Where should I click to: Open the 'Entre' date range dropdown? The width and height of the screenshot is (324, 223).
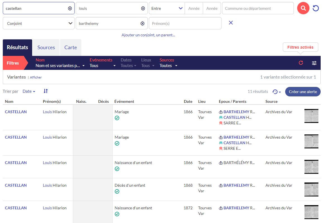[167, 8]
